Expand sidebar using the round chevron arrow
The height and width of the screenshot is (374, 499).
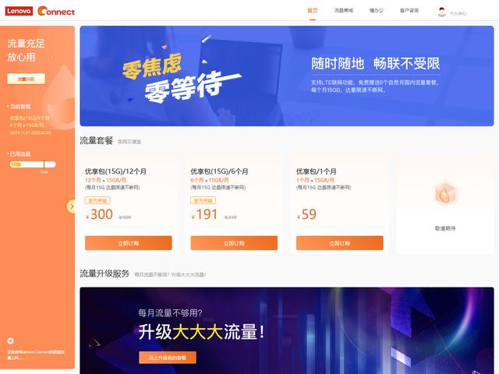[72, 206]
